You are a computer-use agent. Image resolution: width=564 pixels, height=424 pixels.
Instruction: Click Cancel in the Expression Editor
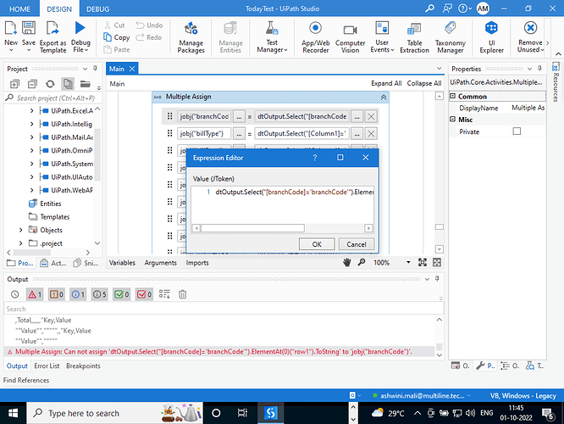(x=357, y=243)
